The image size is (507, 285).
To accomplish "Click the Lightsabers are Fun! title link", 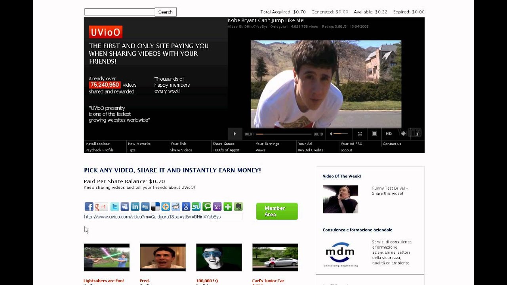I will (104, 281).
